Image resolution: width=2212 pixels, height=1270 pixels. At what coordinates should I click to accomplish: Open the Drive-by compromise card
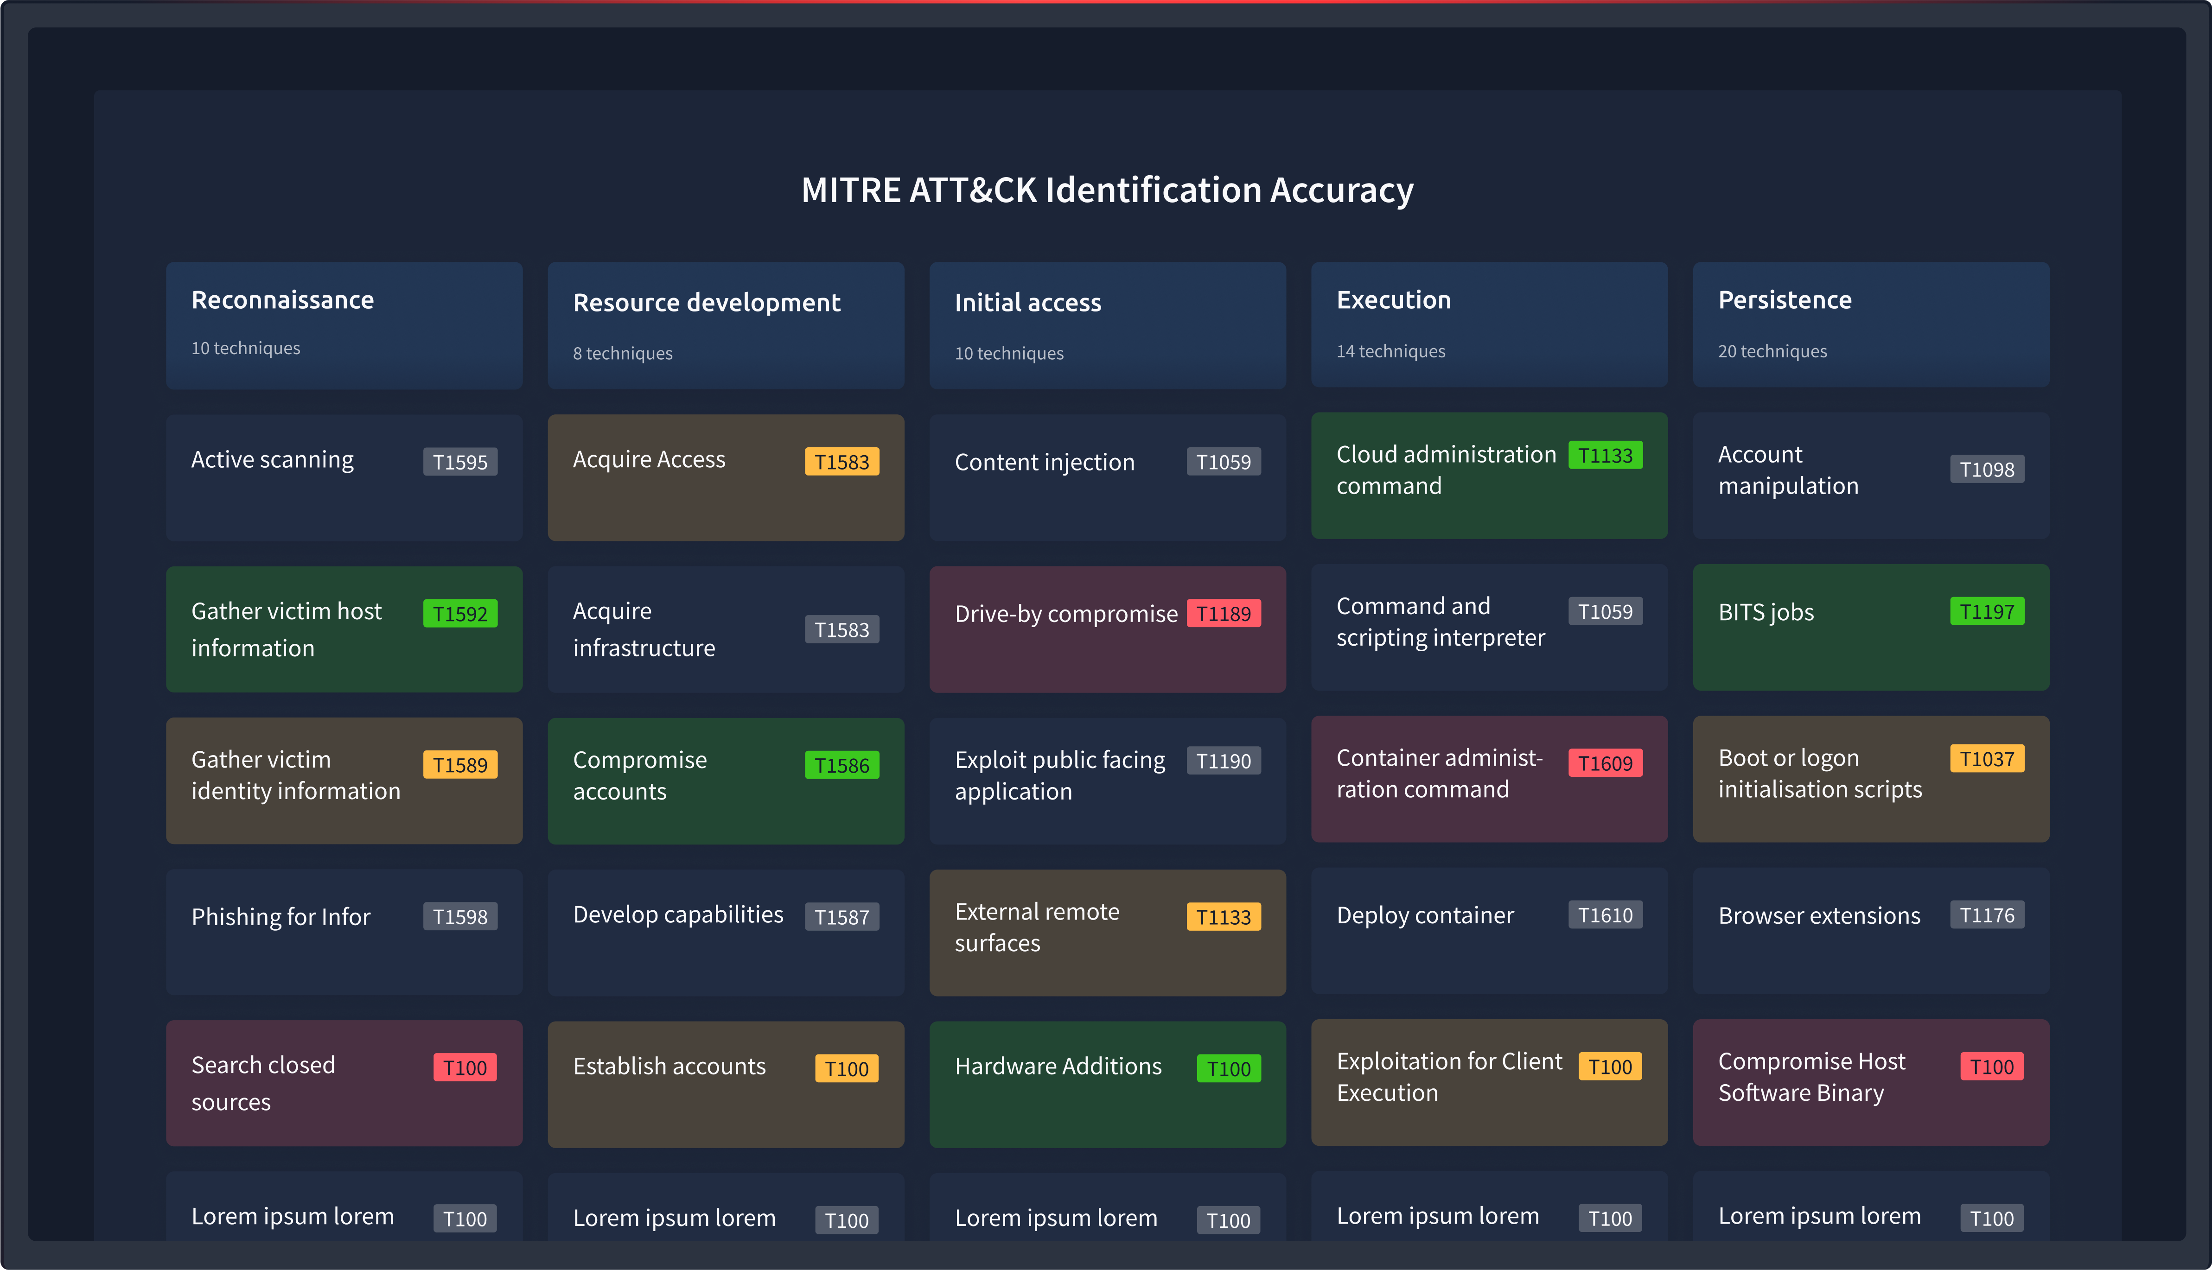1108,629
